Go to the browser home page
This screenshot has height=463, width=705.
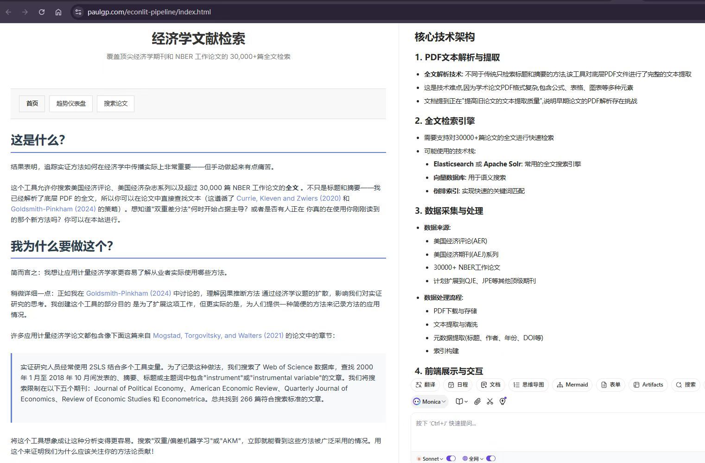pyautogui.click(x=58, y=12)
